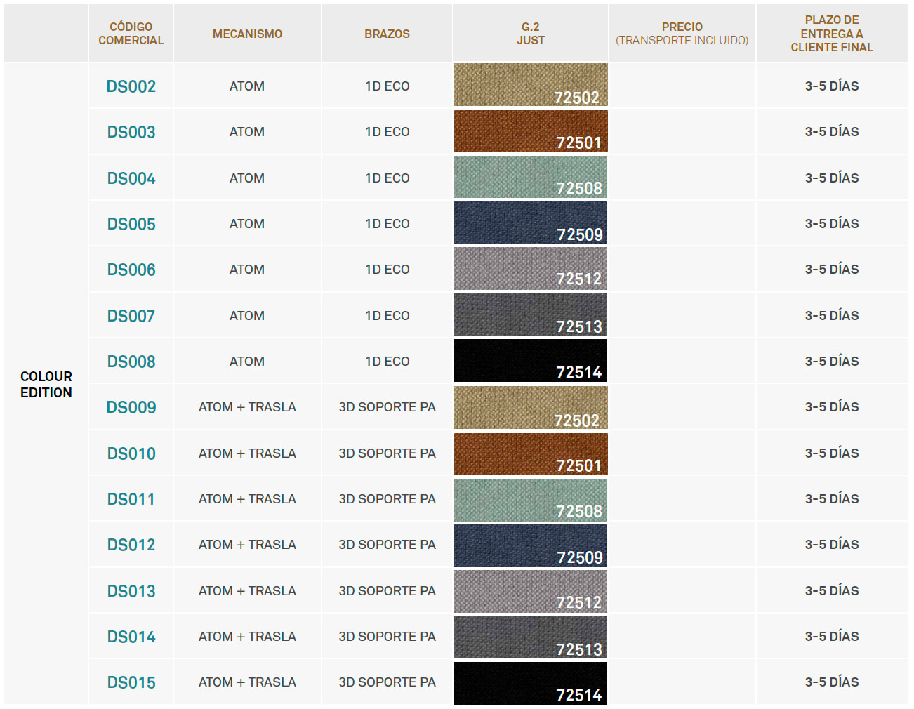
Task: Select the 72513 dark grey swatch in row DS007
Action: point(531,314)
